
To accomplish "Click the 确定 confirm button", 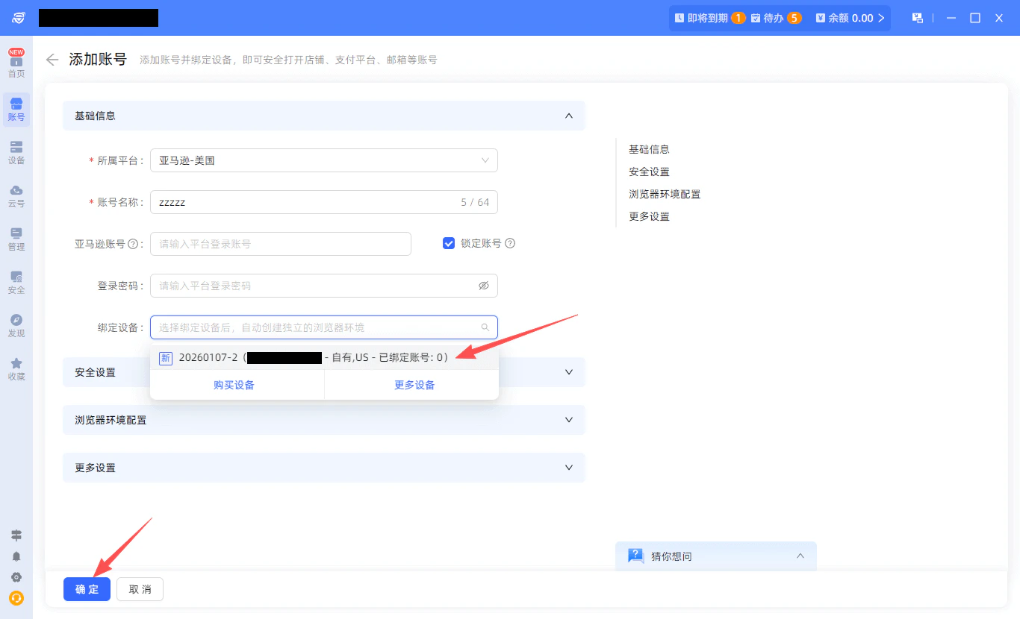I will [87, 589].
